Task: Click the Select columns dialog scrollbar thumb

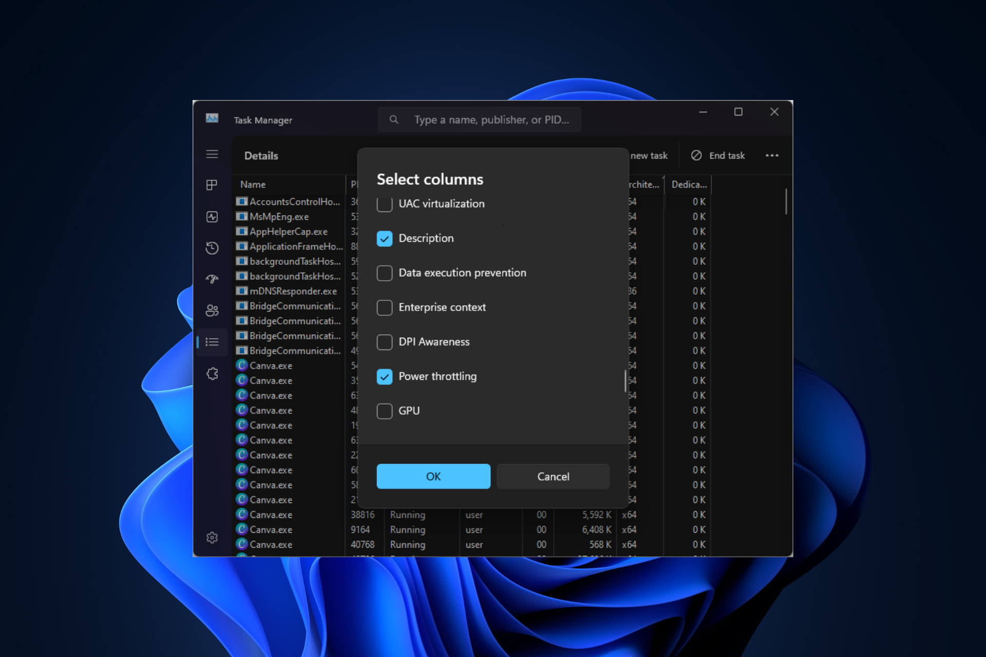Action: [x=625, y=381]
